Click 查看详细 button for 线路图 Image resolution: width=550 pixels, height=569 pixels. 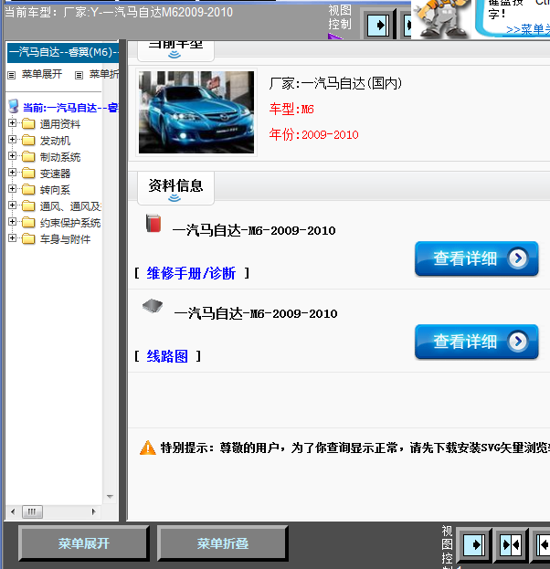pyautogui.click(x=477, y=342)
